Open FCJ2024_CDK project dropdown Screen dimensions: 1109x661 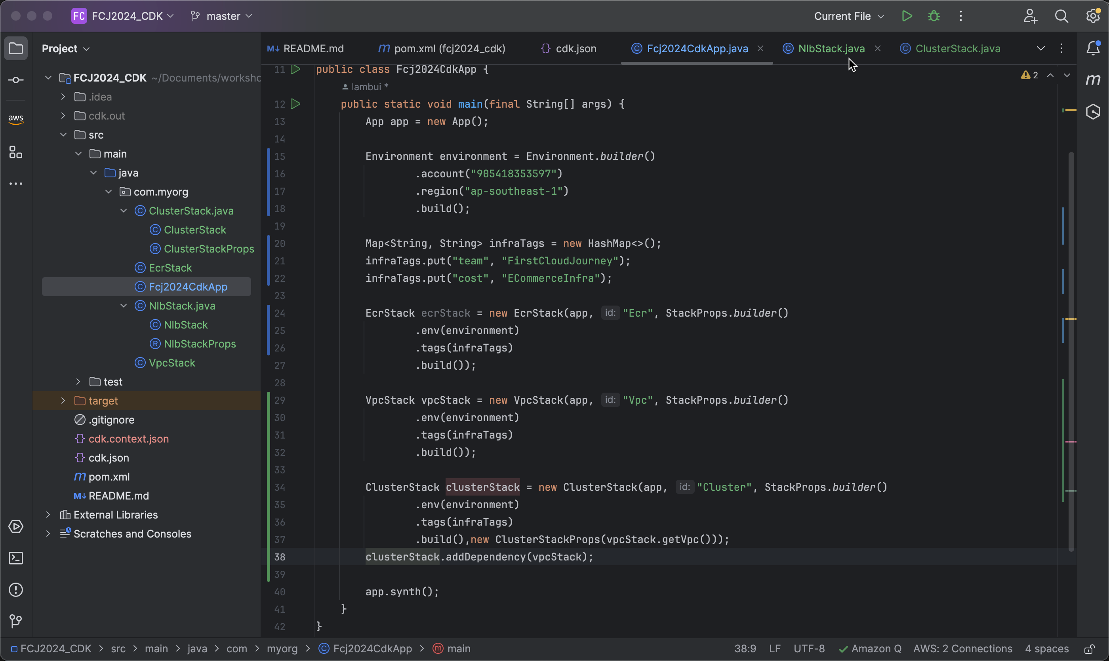coord(123,16)
